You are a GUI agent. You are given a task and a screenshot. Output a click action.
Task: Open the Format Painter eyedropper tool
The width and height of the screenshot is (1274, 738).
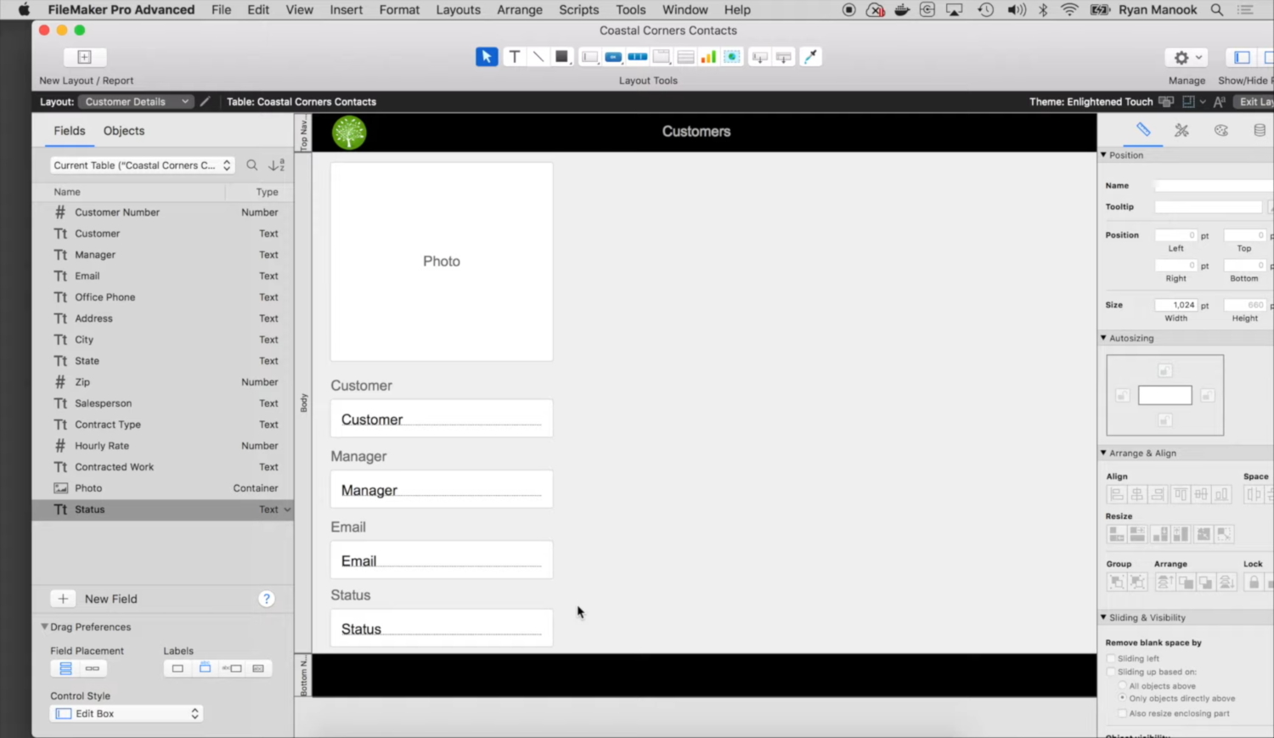(x=810, y=56)
